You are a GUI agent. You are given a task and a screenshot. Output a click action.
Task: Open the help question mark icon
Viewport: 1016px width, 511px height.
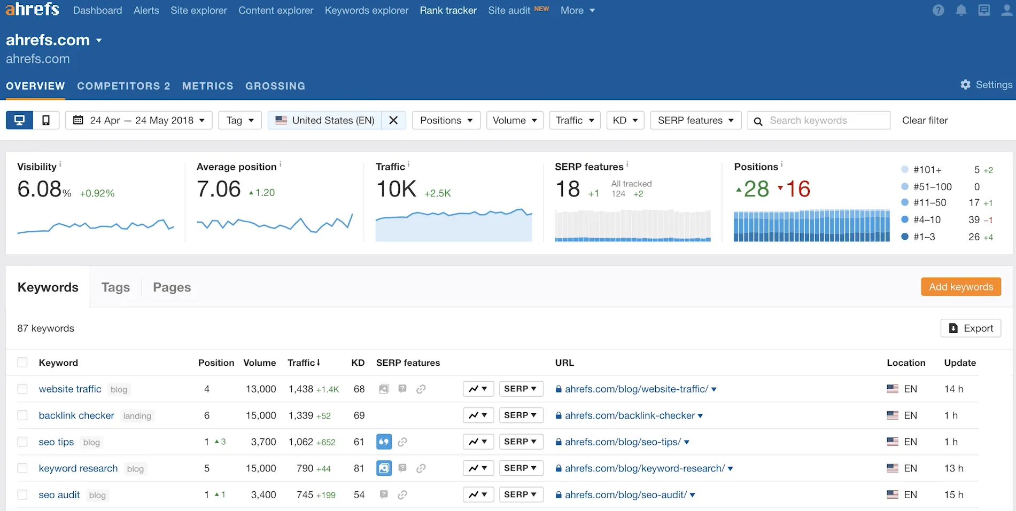tap(938, 11)
